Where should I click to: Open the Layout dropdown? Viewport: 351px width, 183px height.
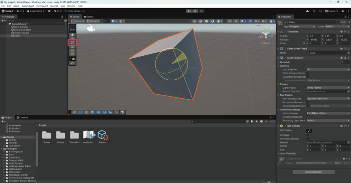(x=331, y=11)
